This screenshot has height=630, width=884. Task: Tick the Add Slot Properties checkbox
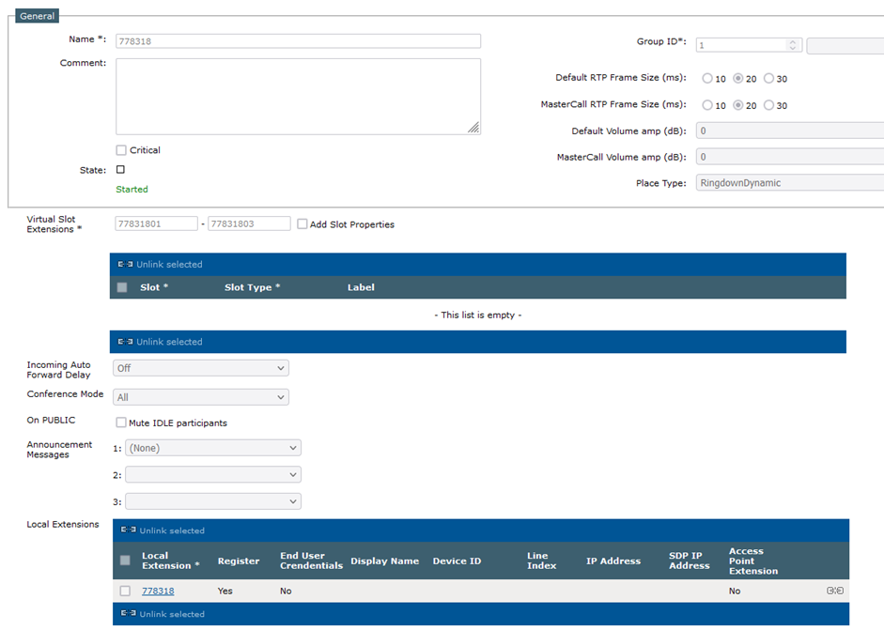click(302, 223)
